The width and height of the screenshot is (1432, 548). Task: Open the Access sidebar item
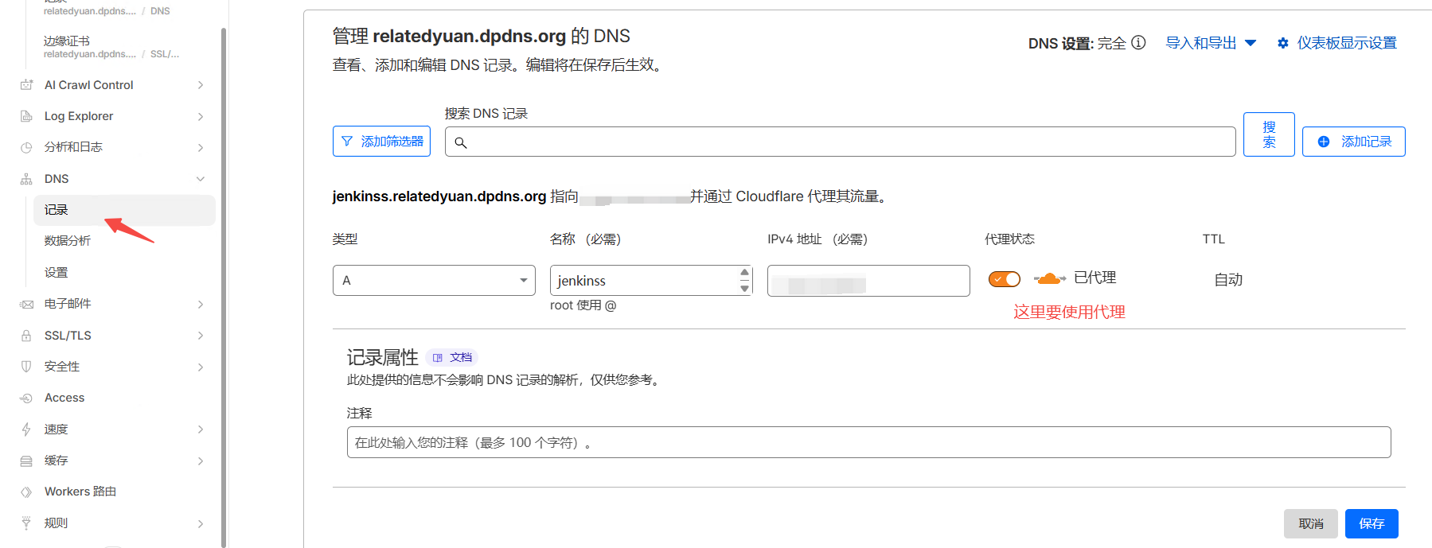tap(64, 398)
